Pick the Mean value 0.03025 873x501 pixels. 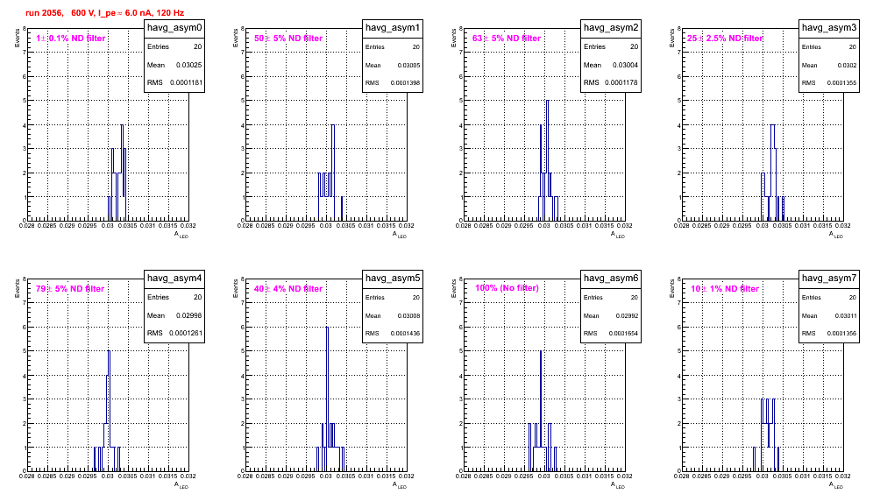coord(189,65)
